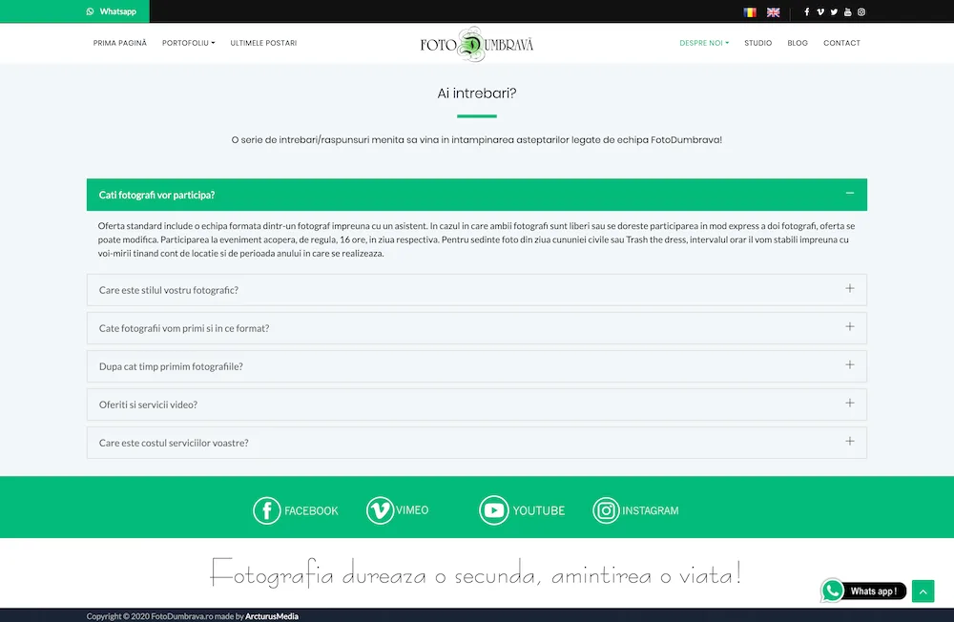The height and width of the screenshot is (622, 954).
Task: Open the Portofoliu dropdown menu
Action: click(x=188, y=43)
